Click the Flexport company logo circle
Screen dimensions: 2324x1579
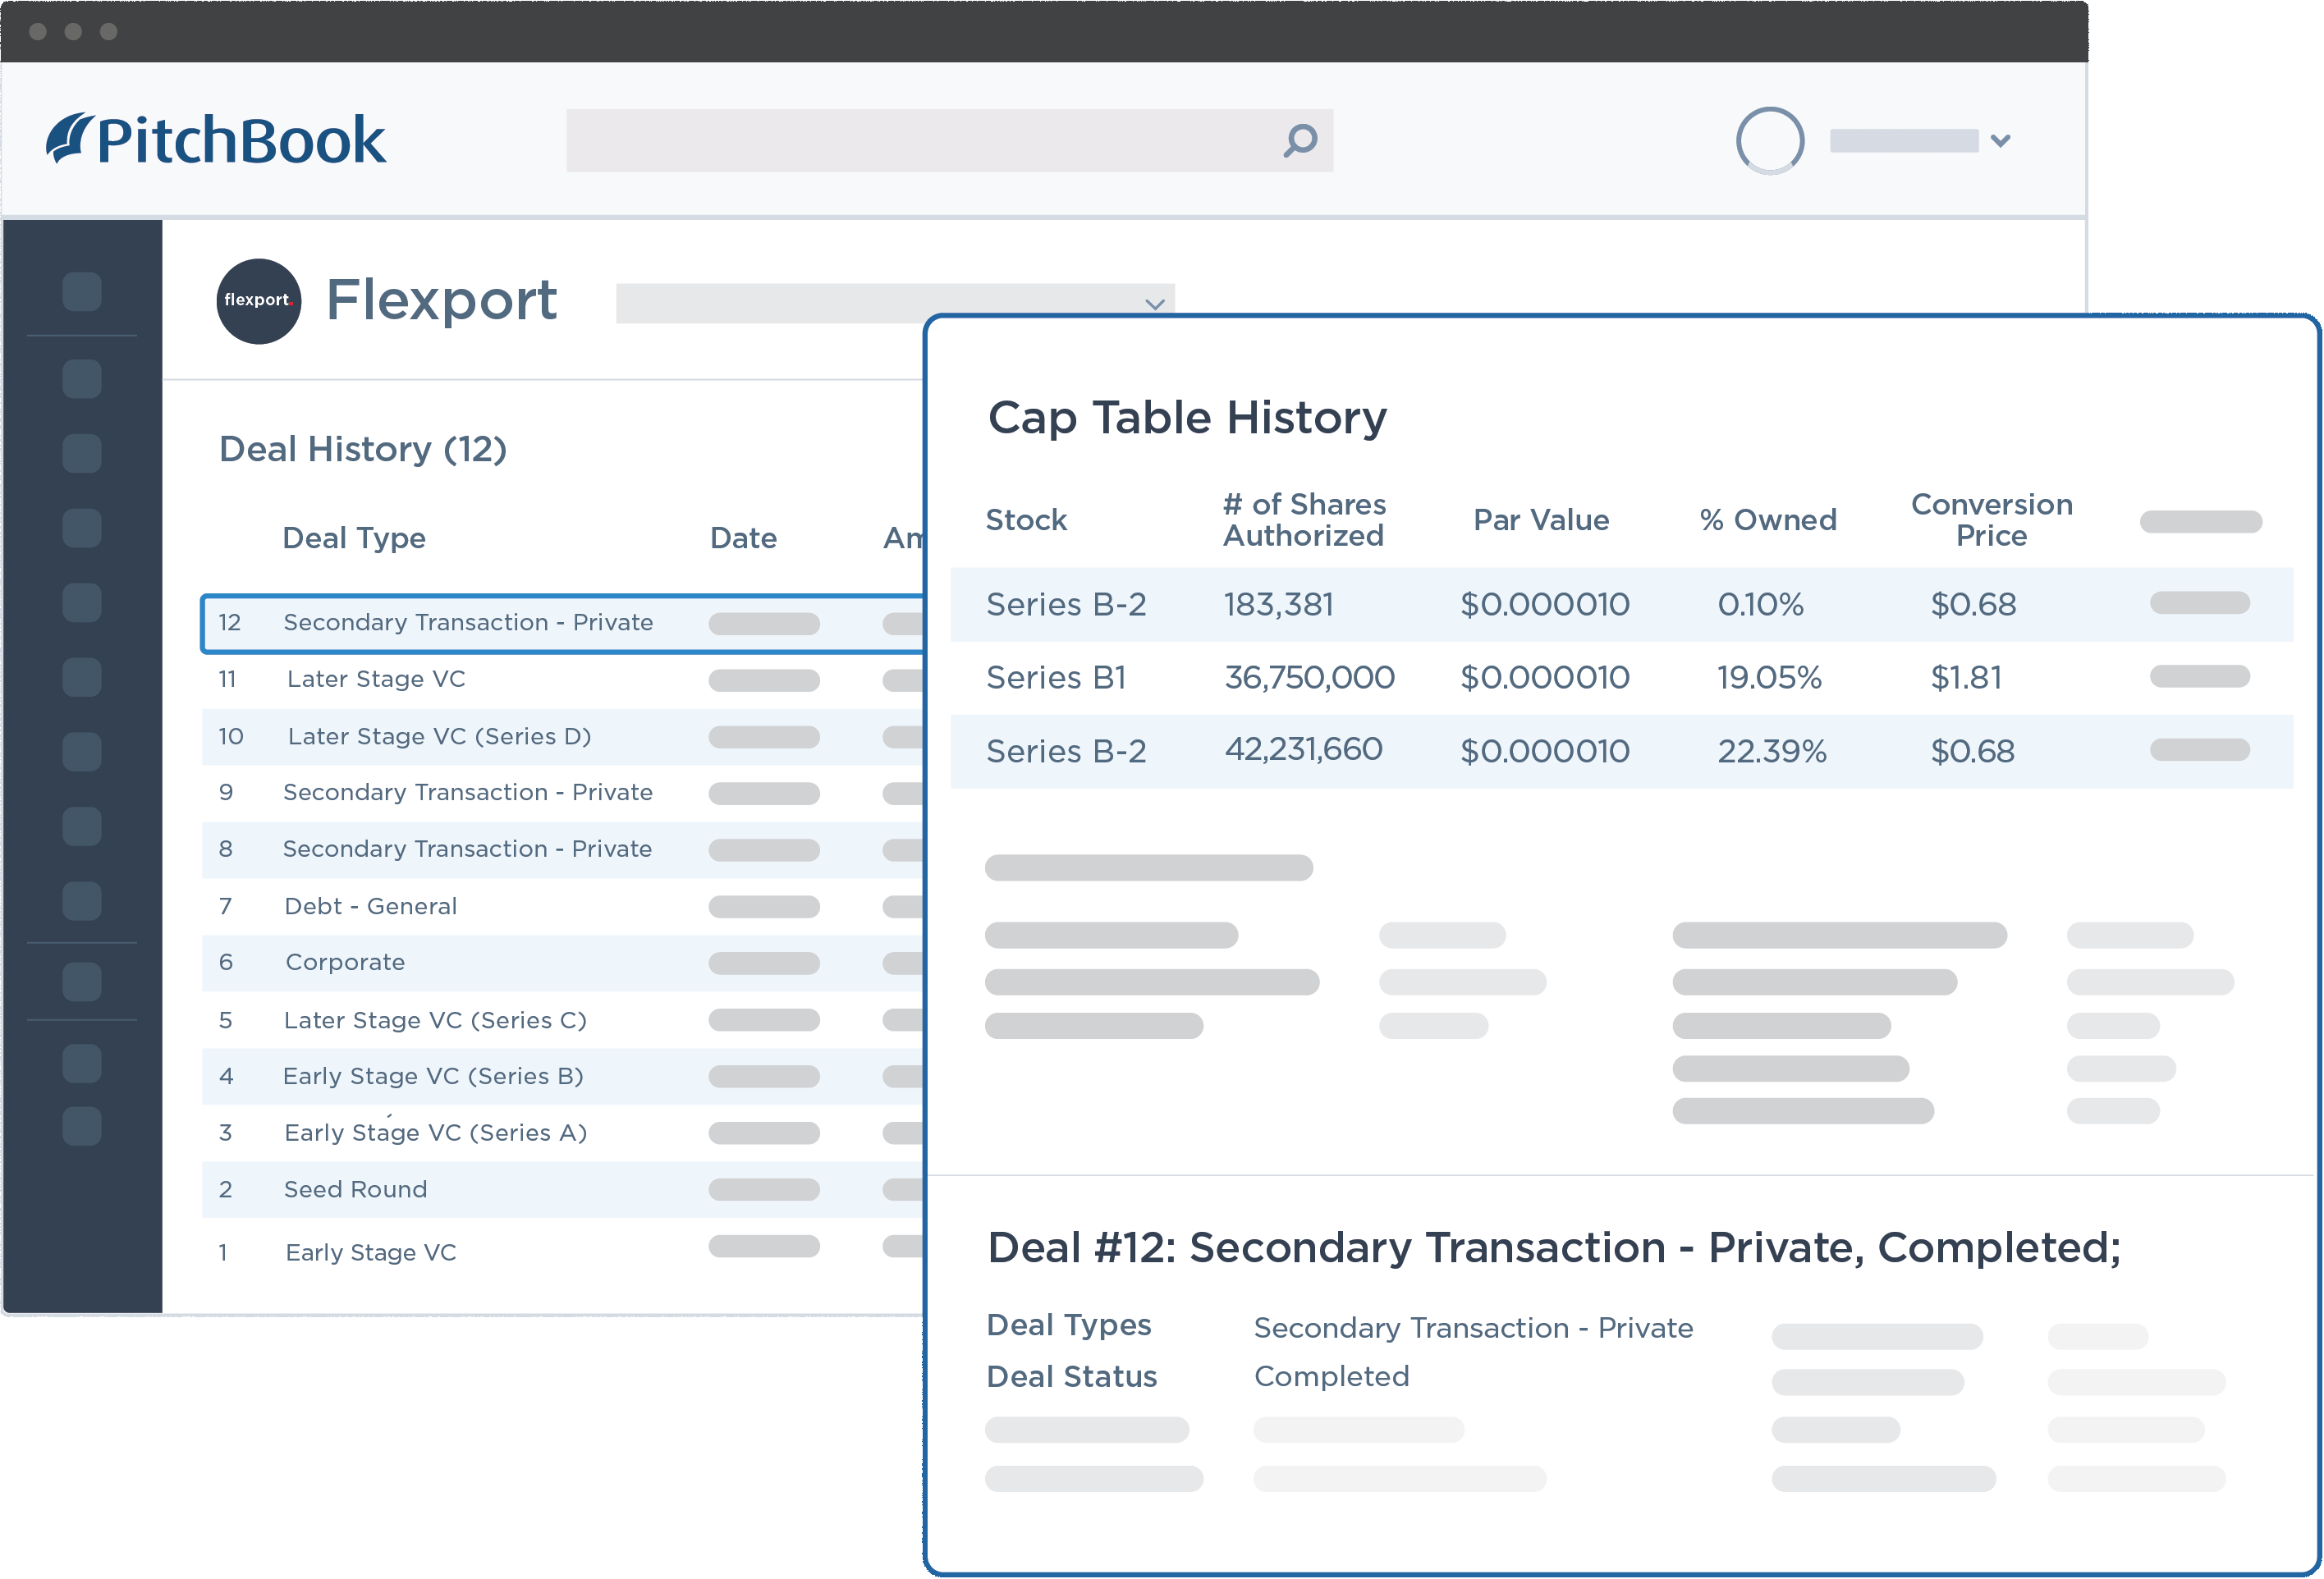[259, 301]
